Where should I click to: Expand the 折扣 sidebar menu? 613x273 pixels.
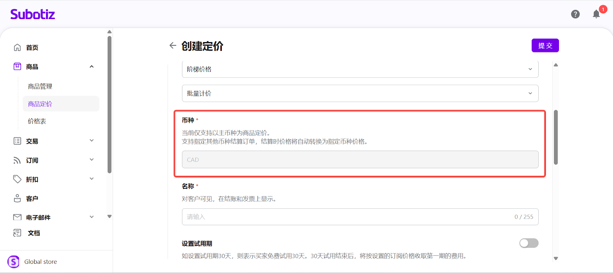pos(92,179)
